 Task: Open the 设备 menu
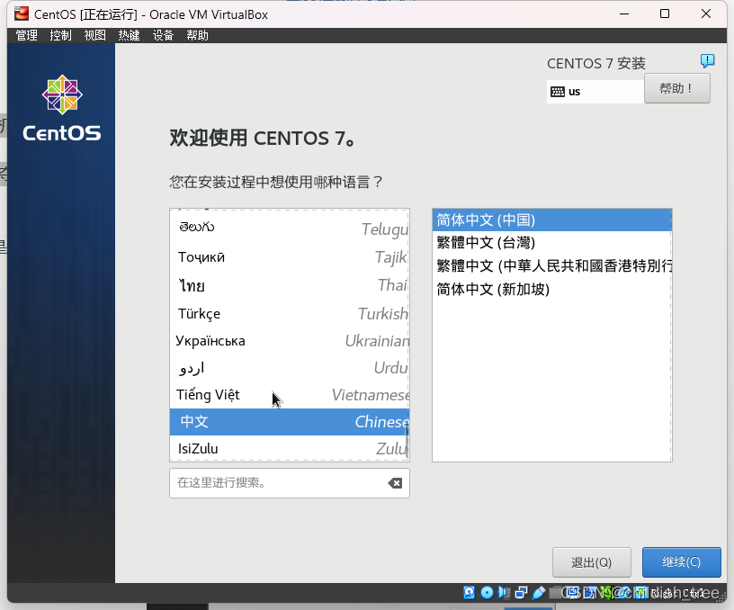pyautogui.click(x=164, y=35)
